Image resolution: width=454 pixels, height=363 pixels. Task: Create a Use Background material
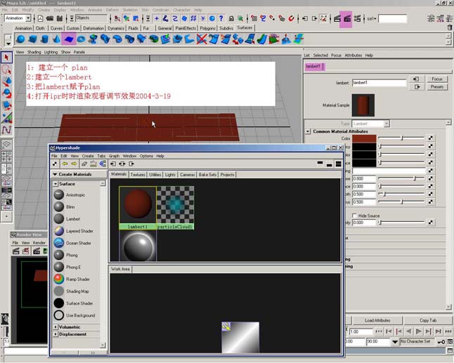[74, 315]
